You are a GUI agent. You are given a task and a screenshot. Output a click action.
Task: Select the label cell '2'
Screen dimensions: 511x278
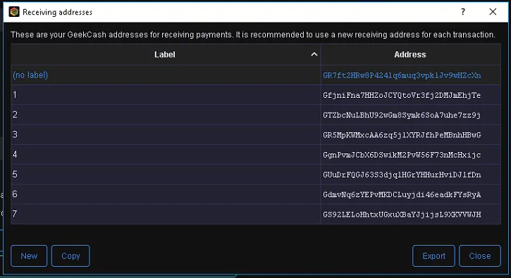(165, 115)
